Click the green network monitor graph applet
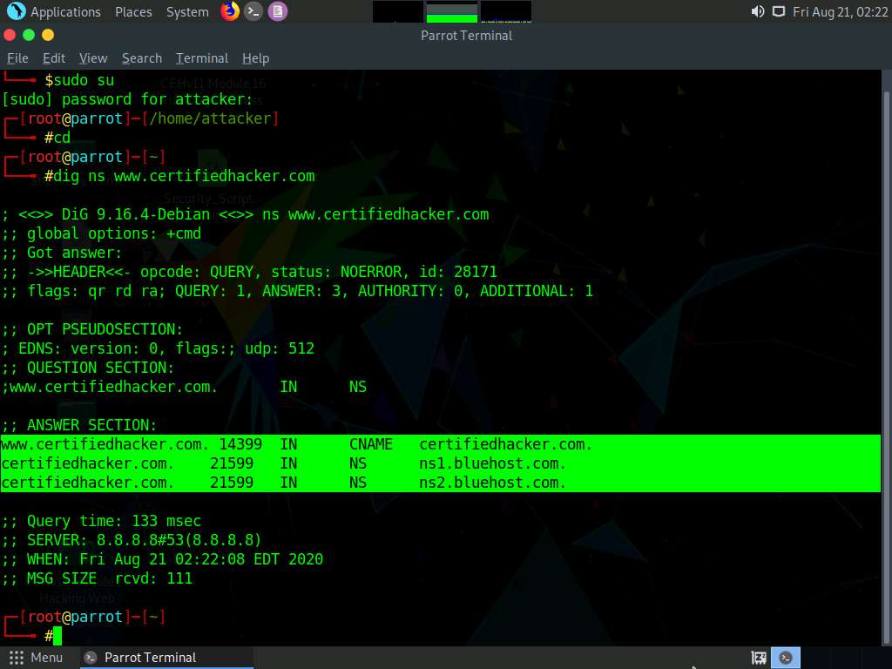Image resolution: width=892 pixels, height=669 pixels. [x=452, y=12]
